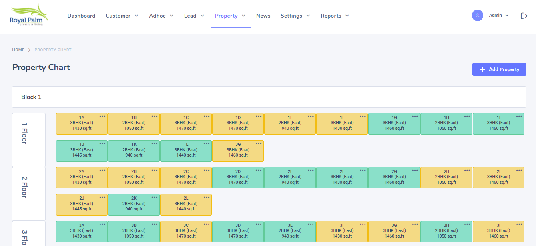
Task: Open the options menu for unit 2L
Action: point(206,197)
